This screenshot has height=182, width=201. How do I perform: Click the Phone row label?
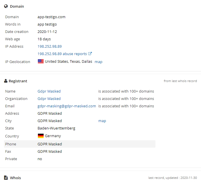(11, 144)
